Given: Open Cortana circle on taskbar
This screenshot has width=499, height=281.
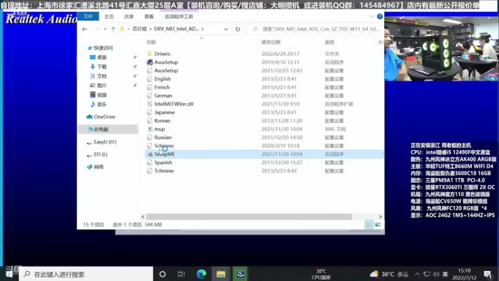Looking at the screenshot, I should (x=162, y=274).
